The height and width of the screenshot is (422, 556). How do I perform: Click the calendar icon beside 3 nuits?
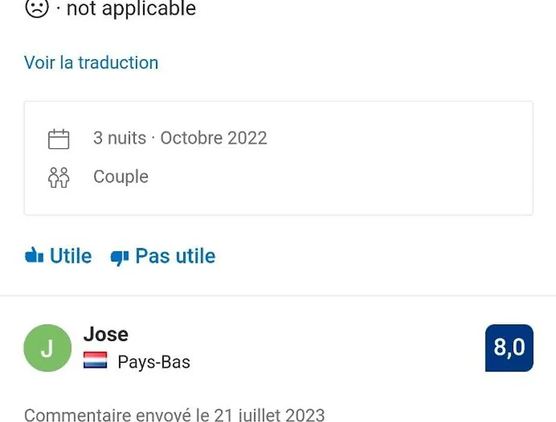point(58,139)
